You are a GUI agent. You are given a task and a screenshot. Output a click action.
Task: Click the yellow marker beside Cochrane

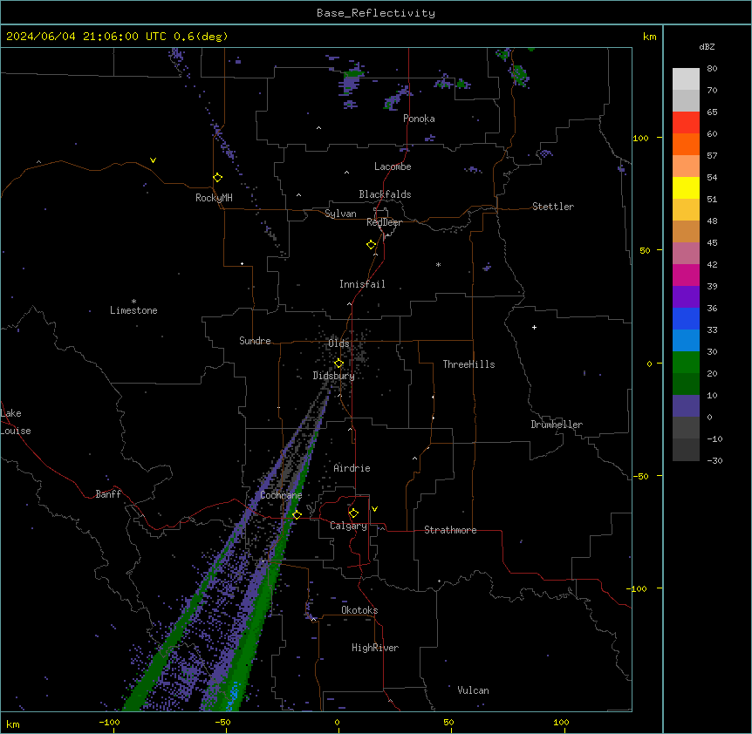[x=297, y=515]
